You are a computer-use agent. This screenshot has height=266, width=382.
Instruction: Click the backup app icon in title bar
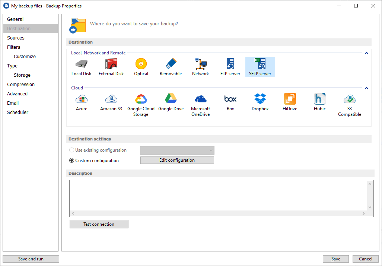[x=6, y=6]
